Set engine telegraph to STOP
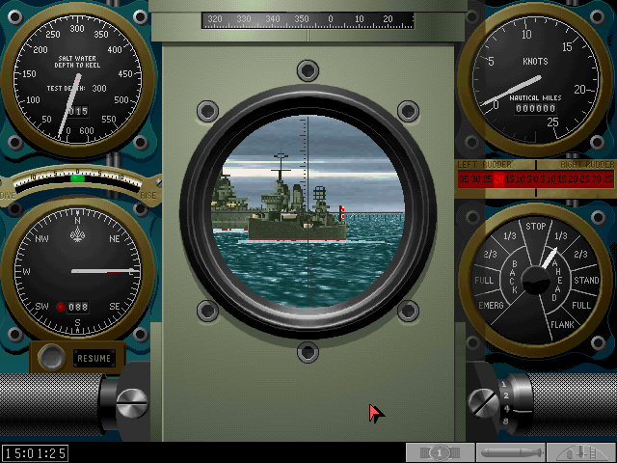 pyautogui.click(x=536, y=227)
